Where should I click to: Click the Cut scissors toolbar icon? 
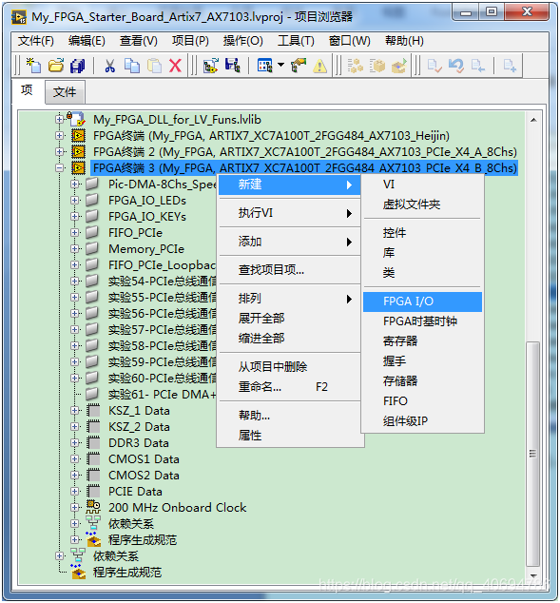pyautogui.click(x=110, y=66)
